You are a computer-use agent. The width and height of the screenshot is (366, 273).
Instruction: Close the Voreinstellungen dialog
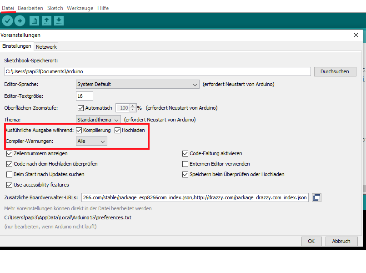point(356,35)
